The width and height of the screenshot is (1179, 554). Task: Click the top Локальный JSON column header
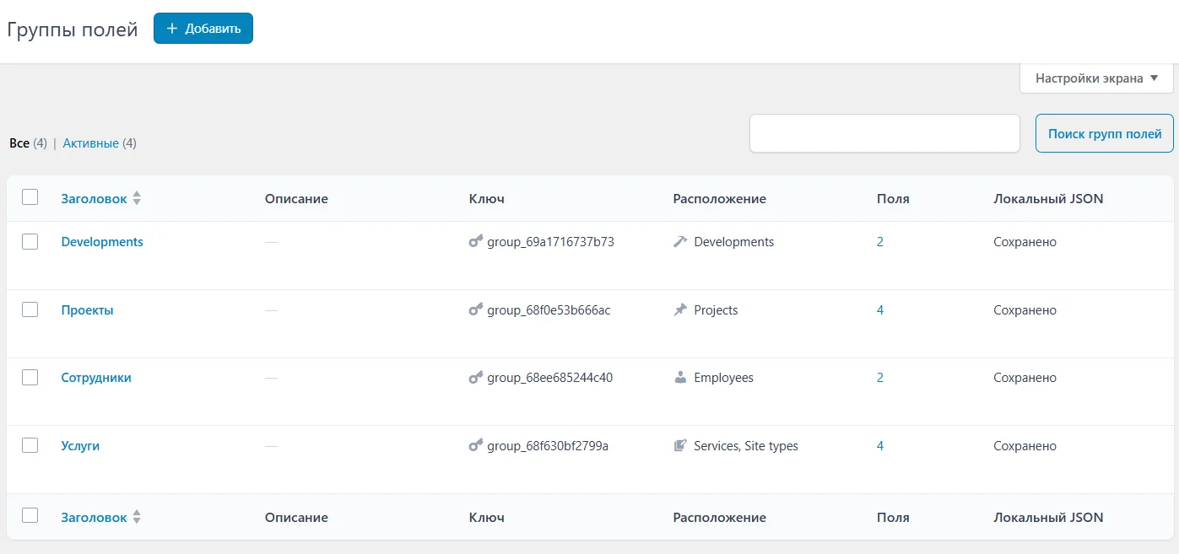coord(1048,199)
